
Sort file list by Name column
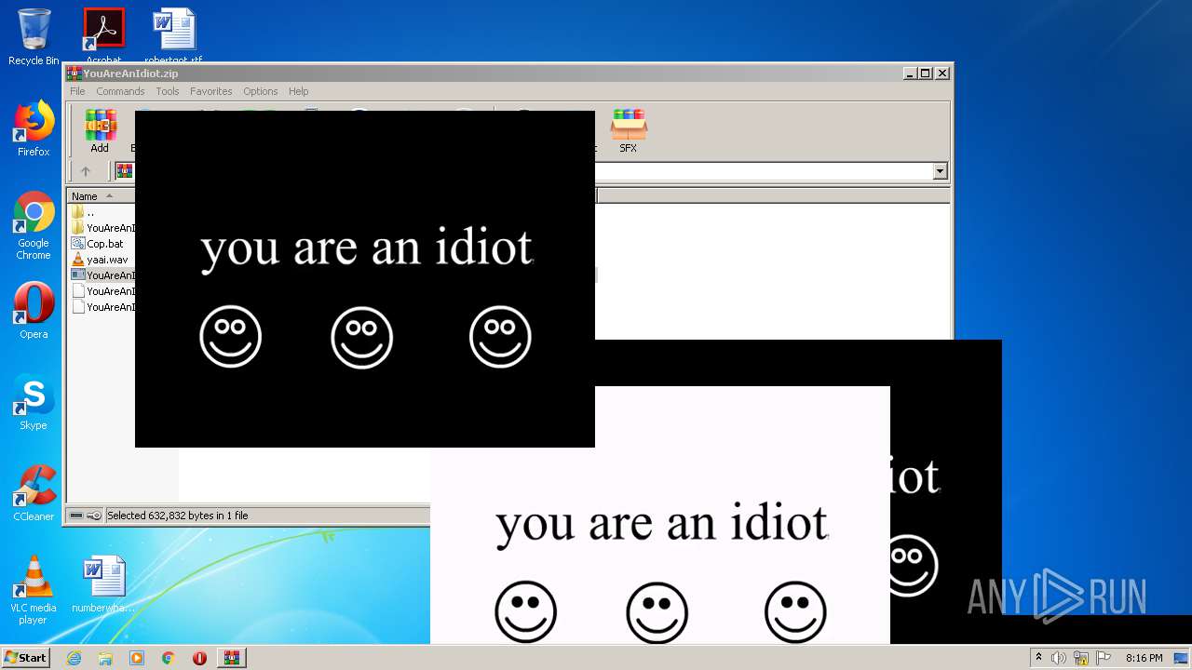tap(101, 196)
